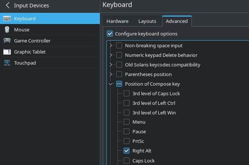Click the Game Controller icon
Image resolution: width=249 pixels, height=165 pixels.
pyautogui.click(x=7, y=41)
